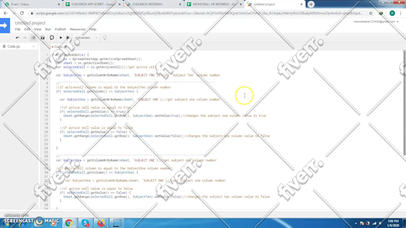Close the Fiverr / Inbox browser tab

tap(59, 4)
